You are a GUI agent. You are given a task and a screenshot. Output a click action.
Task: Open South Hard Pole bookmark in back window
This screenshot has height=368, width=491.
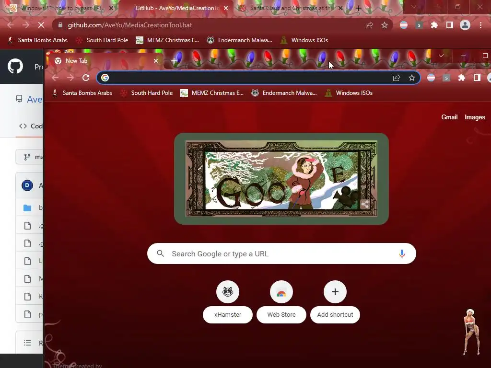pyautogui.click(x=102, y=40)
